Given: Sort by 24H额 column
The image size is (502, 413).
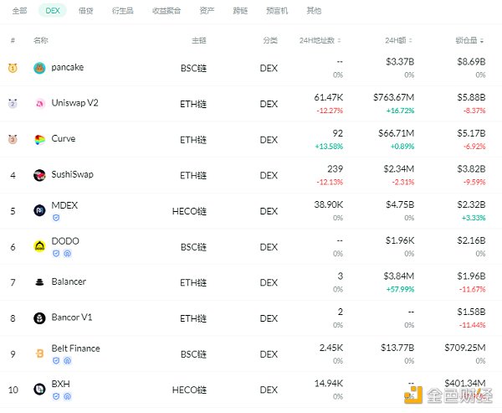Looking at the screenshot, I should (399, 40).
